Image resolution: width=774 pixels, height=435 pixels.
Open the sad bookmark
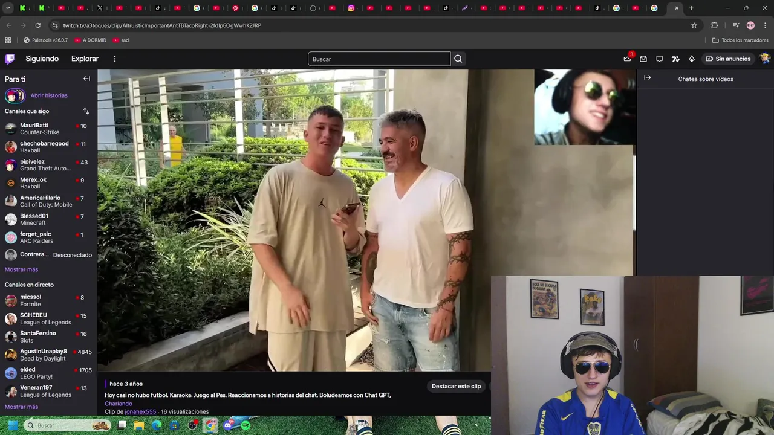pos(121,40)
